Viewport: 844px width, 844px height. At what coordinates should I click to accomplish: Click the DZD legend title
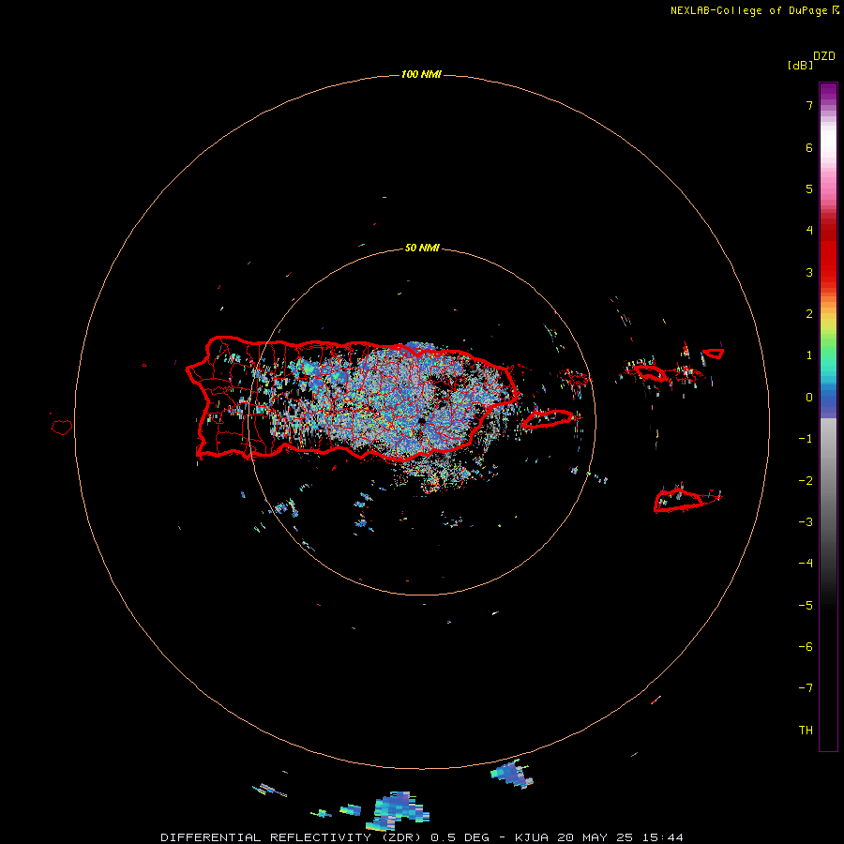[824, 56]
